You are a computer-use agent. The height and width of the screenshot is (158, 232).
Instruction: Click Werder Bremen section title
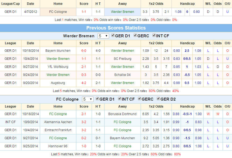click(x=79, y=36)
